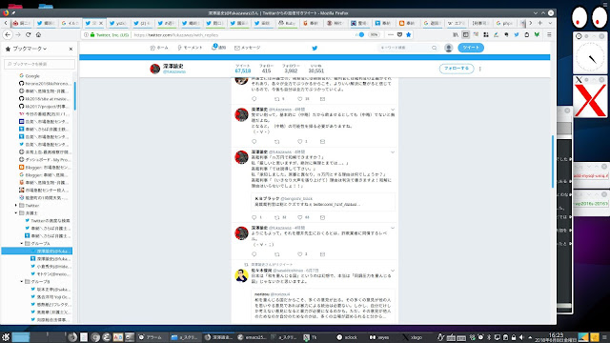Click the volume speaker tray icon
This screenshot has height=343, width=610.
(x=521, y=337)
